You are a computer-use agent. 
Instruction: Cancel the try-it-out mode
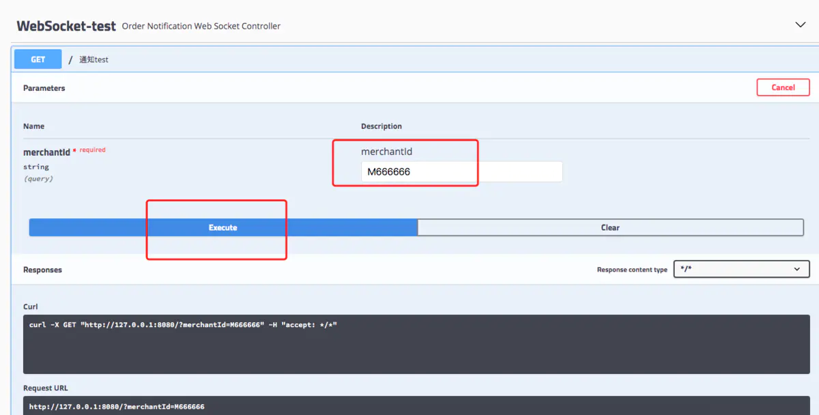coord(783,87)
